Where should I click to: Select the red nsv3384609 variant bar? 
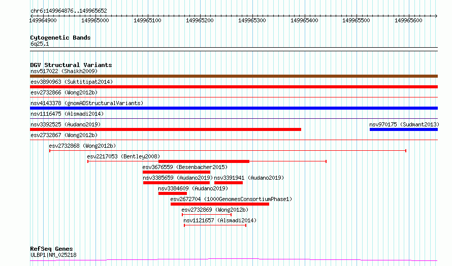pyautogui.click(x=172, y=193)
